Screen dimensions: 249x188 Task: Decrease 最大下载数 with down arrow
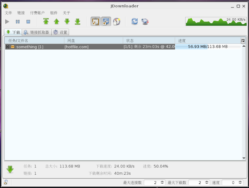[207, 184]
